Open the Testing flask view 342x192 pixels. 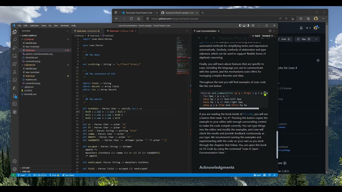[x=15, y=72]
